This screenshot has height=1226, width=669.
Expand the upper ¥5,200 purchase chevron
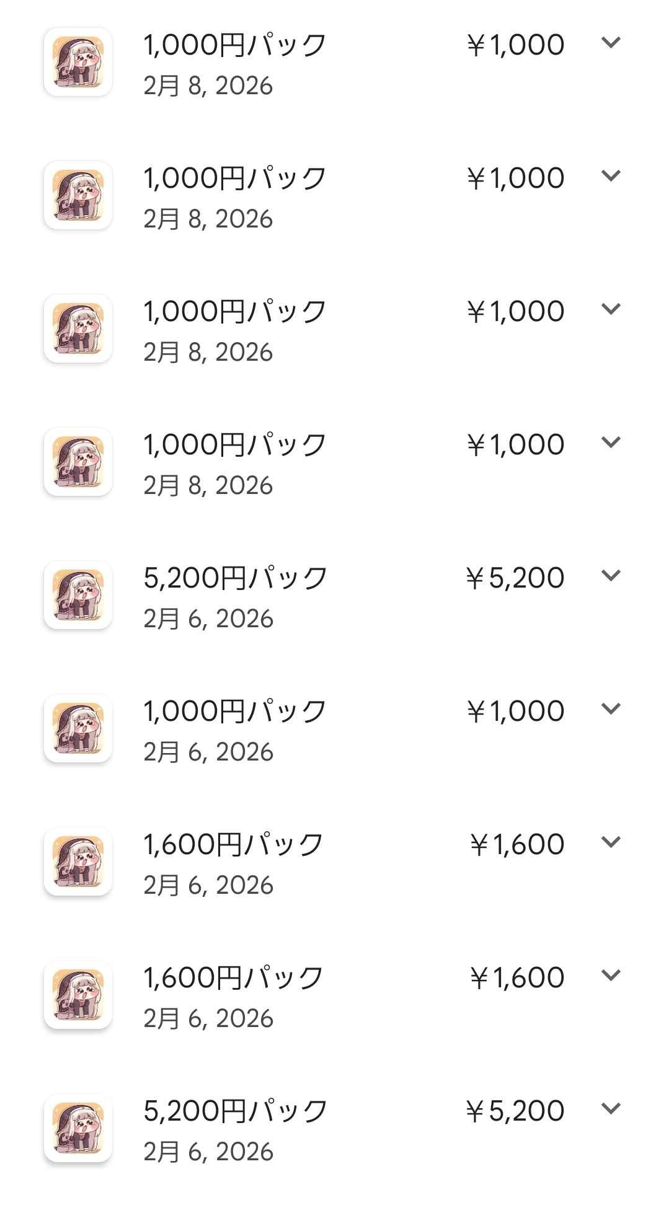[611, 576]
